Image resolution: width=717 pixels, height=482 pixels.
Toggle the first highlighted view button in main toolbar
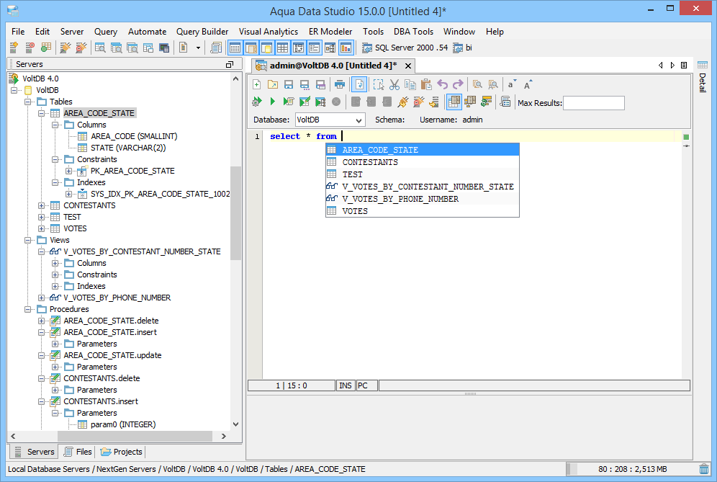(x=235, y=48)
